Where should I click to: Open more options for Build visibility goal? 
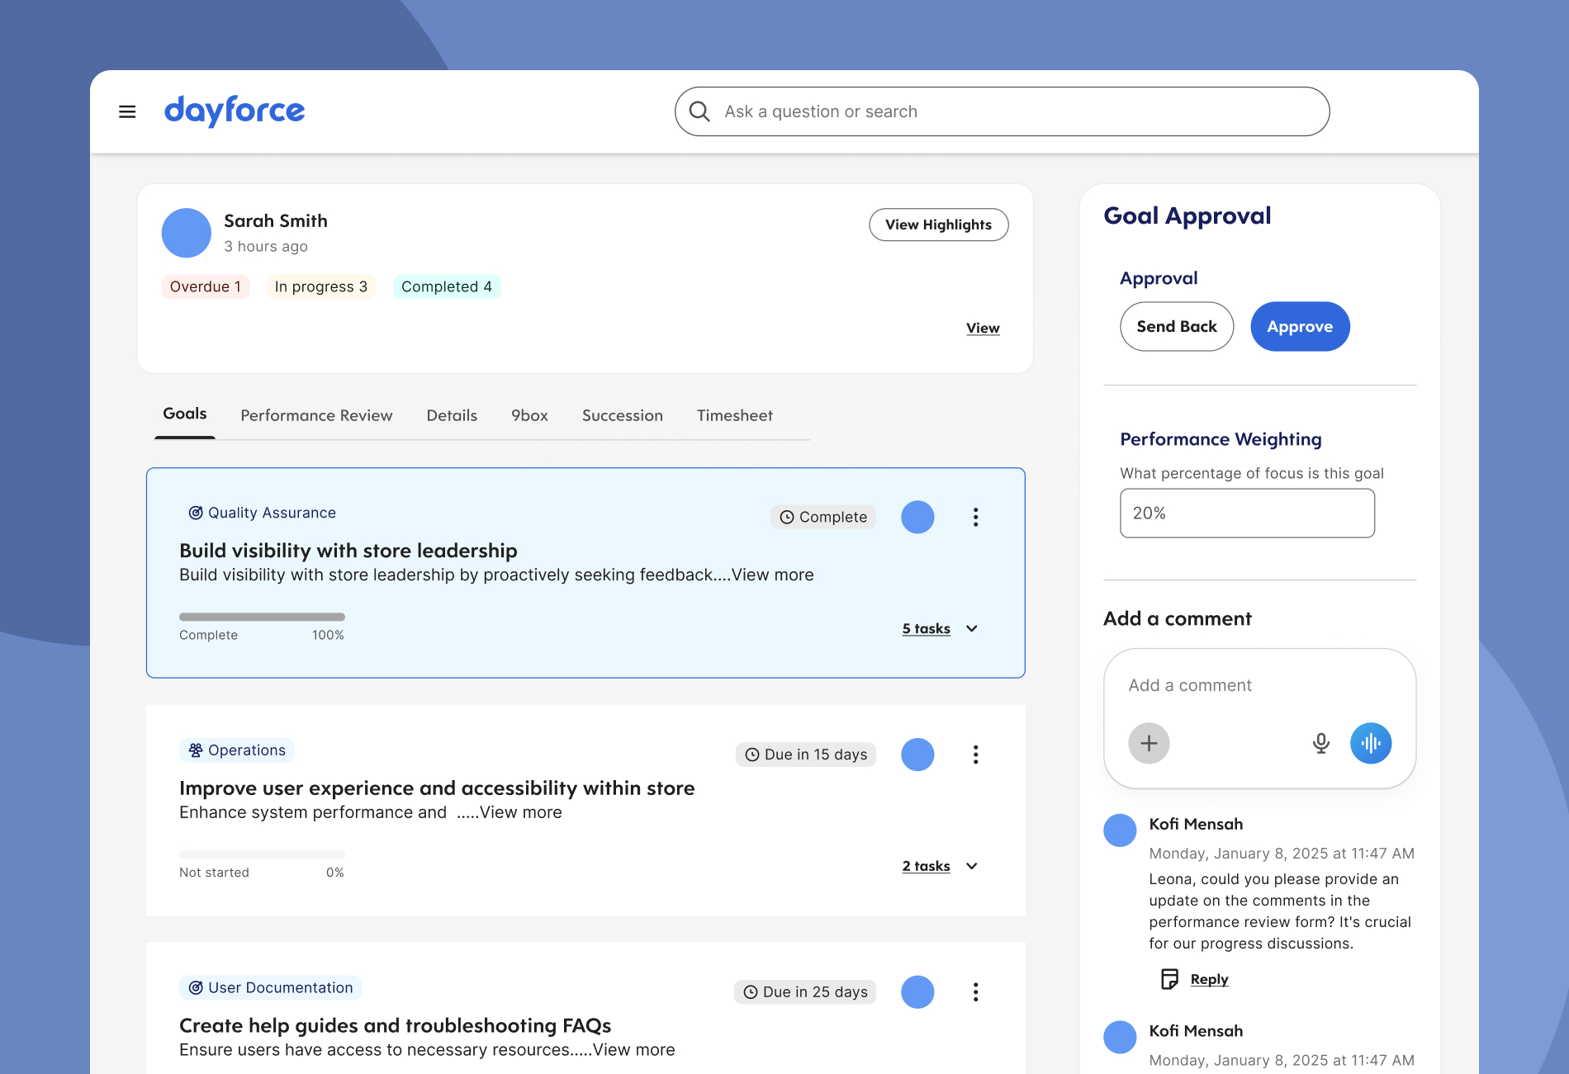click(975, 517)
